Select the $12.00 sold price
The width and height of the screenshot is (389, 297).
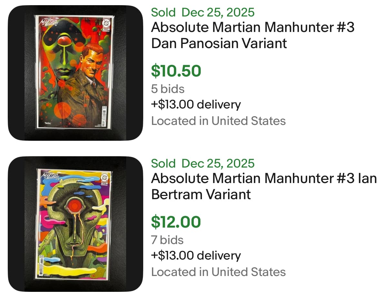click(176, 222)
